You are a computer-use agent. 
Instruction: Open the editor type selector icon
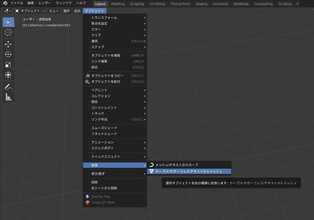click(x=8, y=11)
